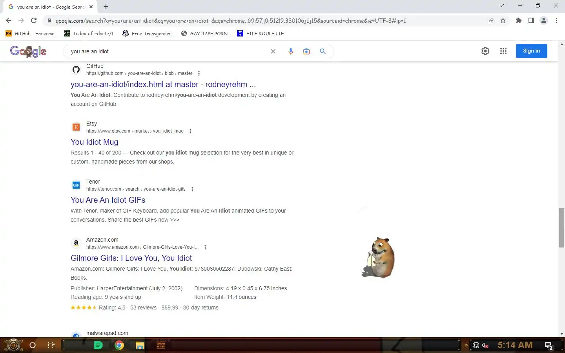Screen dimensions: 565x353
Task: Close the 'you are an idiot' tab
Action: click(91, 7)
